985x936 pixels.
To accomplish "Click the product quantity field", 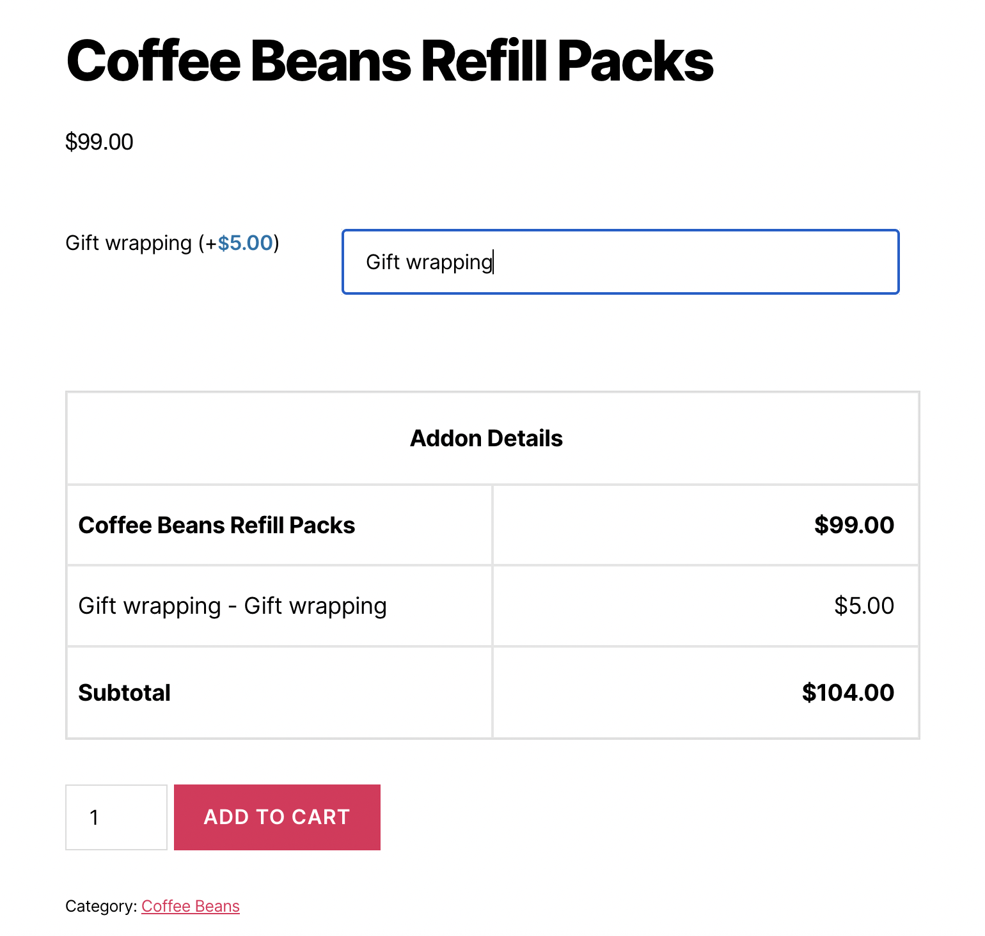I will pyautogui.click(x=116, y=817).
